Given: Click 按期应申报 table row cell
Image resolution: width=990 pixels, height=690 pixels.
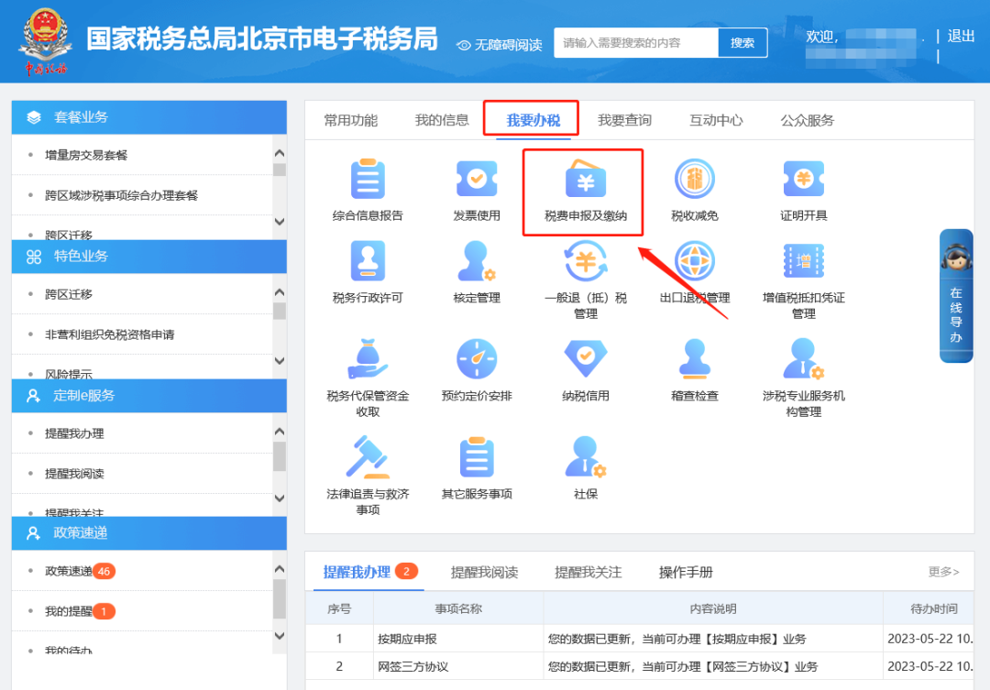Looking at the screenshot, I should (457, 639).
